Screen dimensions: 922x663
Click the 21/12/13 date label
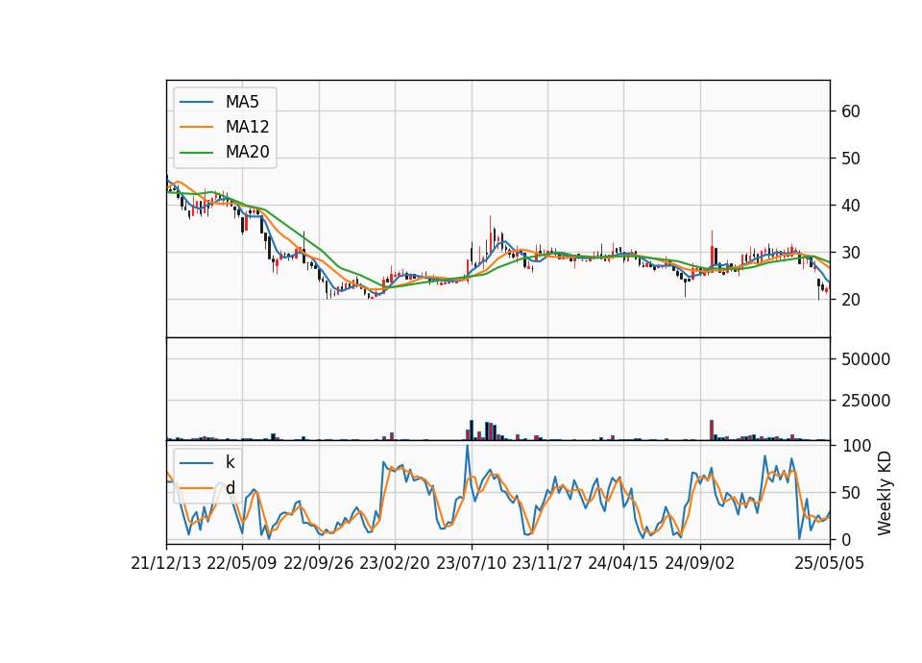click(x=166, y=564)
